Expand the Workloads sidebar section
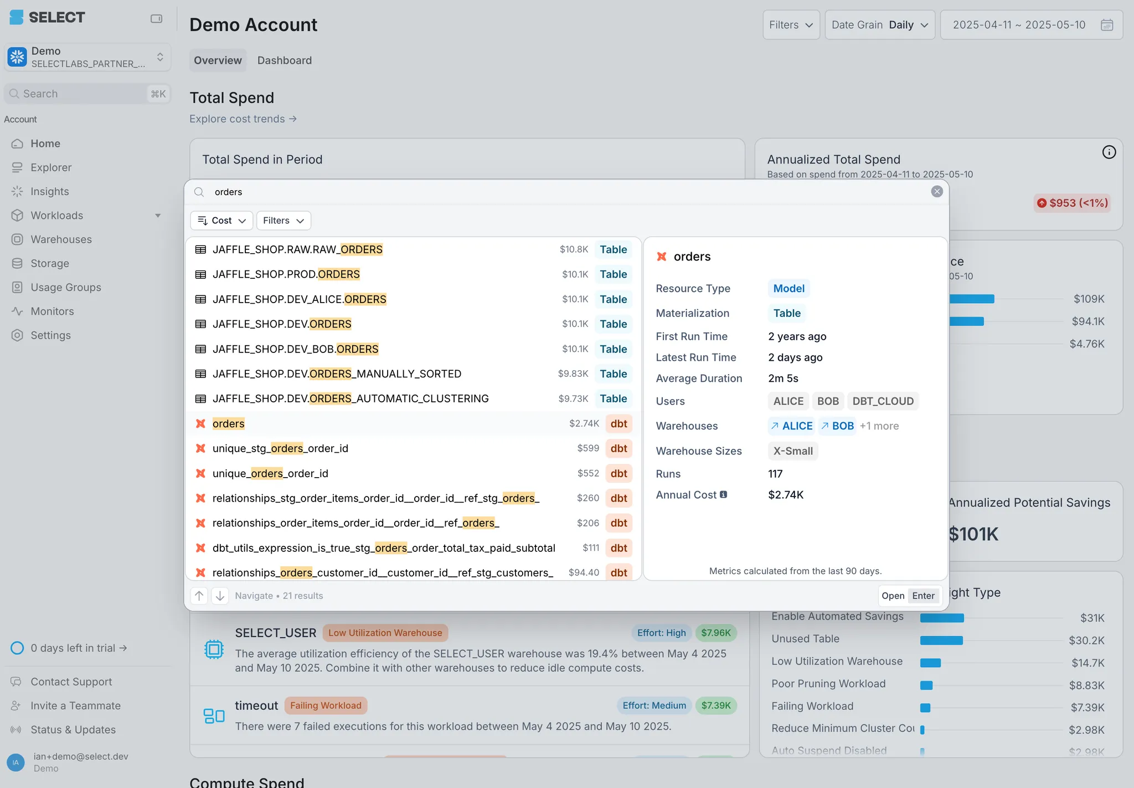 (x=158, y=216)
